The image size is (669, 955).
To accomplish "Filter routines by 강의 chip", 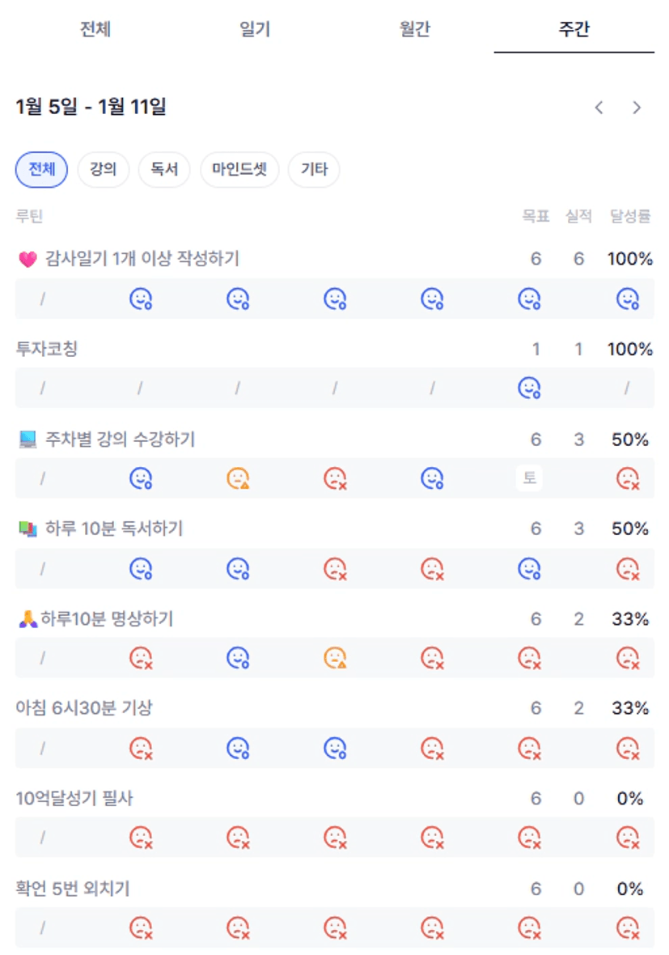I will point(104,170).
